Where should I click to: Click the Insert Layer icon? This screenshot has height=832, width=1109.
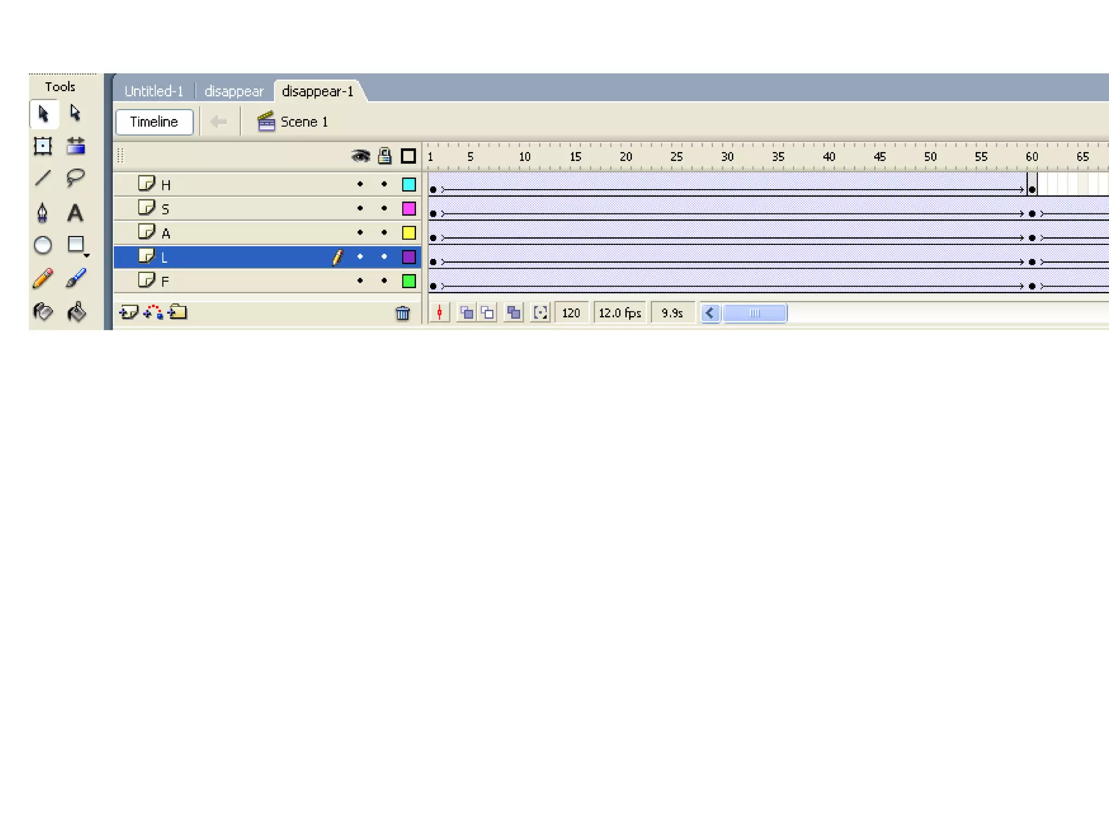click(128, 313)
